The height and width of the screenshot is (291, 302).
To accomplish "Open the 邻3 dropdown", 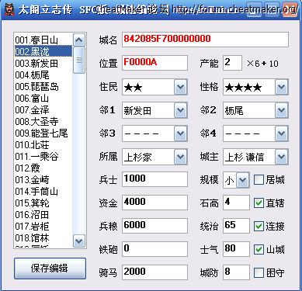I will (180, 133).
